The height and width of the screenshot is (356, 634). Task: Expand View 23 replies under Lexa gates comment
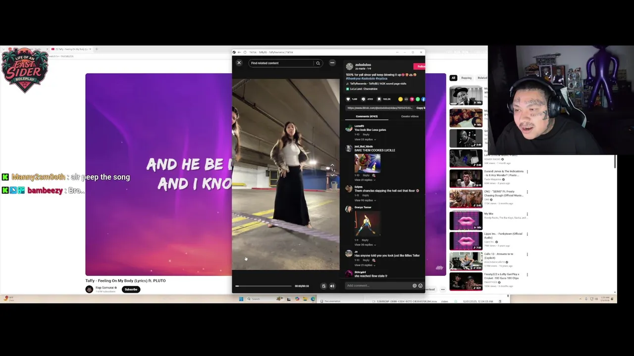pyautogui.click(x=364, y=139)
